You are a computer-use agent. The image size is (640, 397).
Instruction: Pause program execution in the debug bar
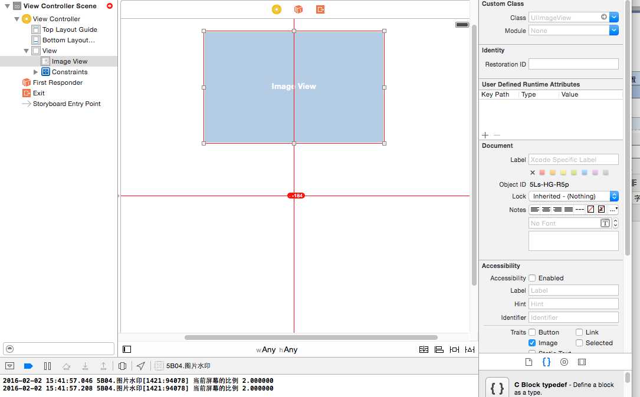(x=47, y=366)
